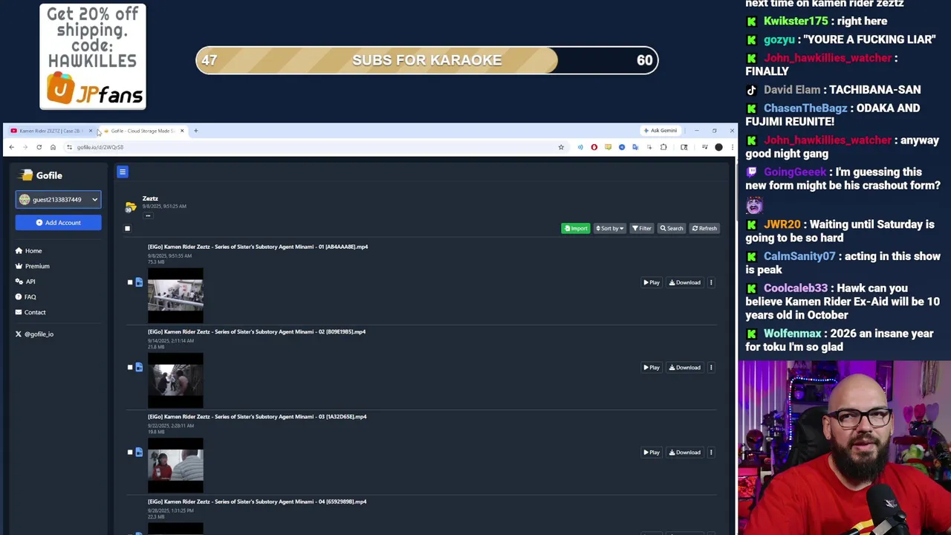The height and width of the screenshot is (535, 951).
Task: Click the Subs for Karaoke progress bar
Action: click(426, 60)
